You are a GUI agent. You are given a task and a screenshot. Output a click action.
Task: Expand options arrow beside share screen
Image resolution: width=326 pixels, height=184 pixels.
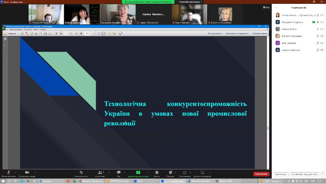tap(148, 172)
